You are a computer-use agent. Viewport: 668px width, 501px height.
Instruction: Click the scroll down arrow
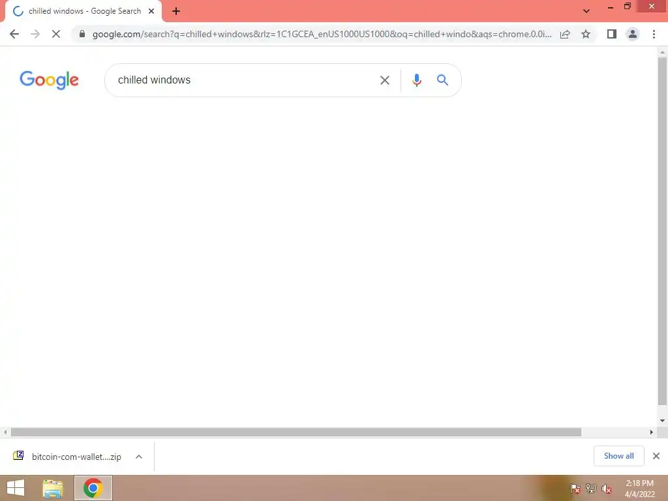pos(662,421)
